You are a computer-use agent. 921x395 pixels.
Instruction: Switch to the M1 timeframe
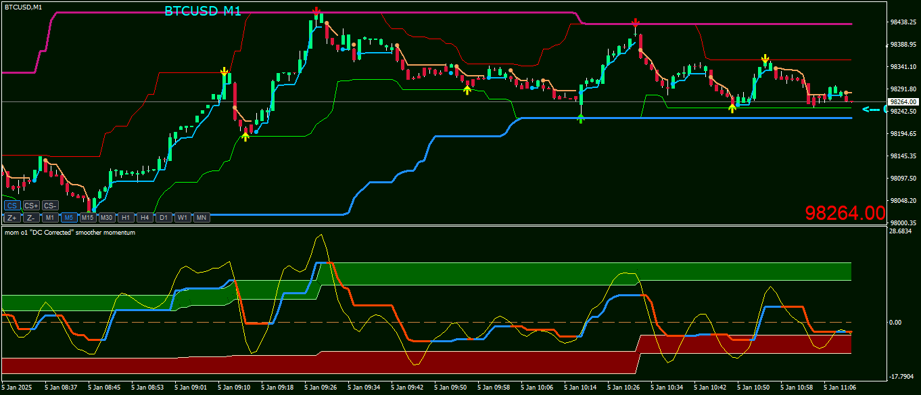[50, 218]
